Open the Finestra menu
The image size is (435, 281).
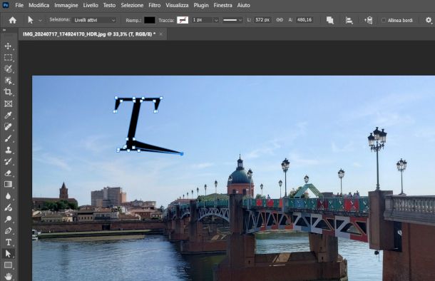[222, 5]
